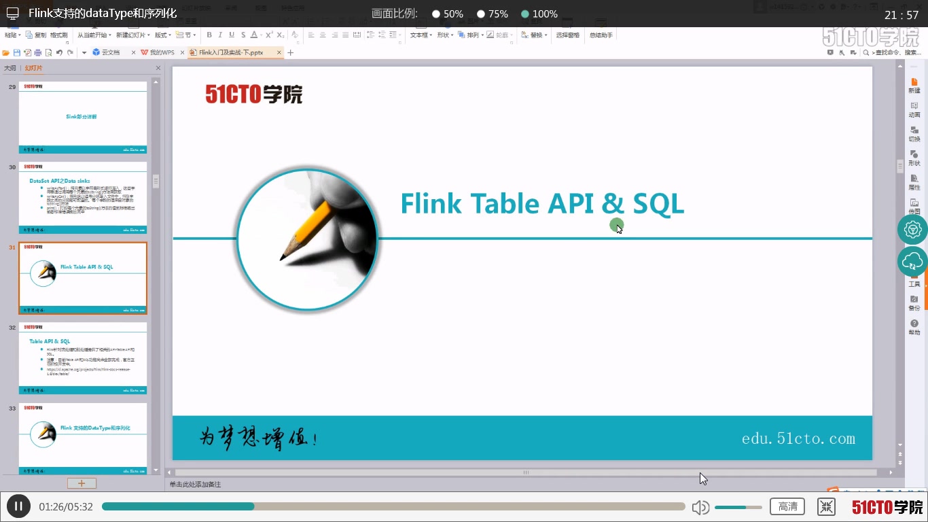
Task: Click the add slide plus button
Action: [82, 483]
